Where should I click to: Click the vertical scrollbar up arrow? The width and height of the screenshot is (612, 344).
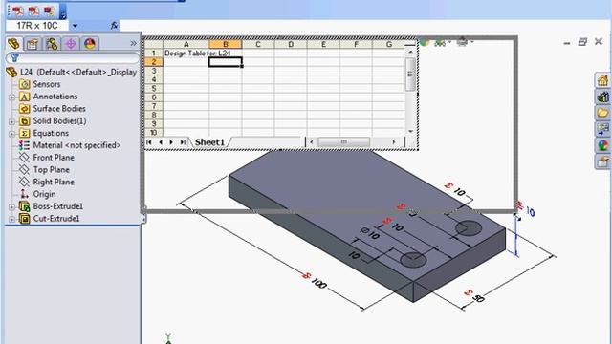click(x=410, y=52)
